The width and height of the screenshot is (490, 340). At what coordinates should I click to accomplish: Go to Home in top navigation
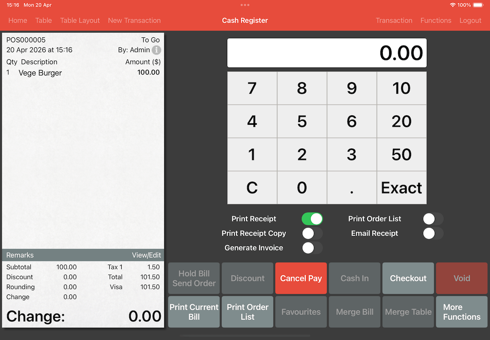(17, 21)
